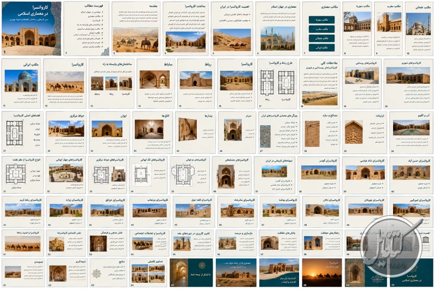
Task: Open slide 3 titled 'مقدمه'
Action: 136,29
